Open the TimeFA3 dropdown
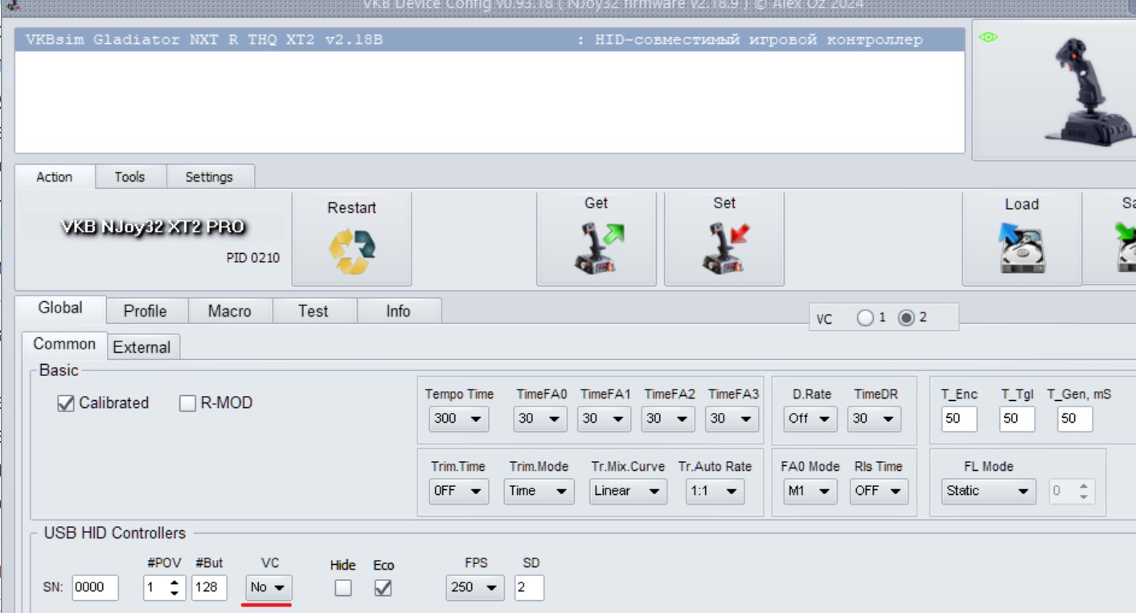The height and width of the screenshot is (613, 1136). (x=732, y=419)
